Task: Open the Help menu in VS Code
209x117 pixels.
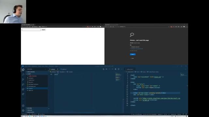Action: click(56, 66)
